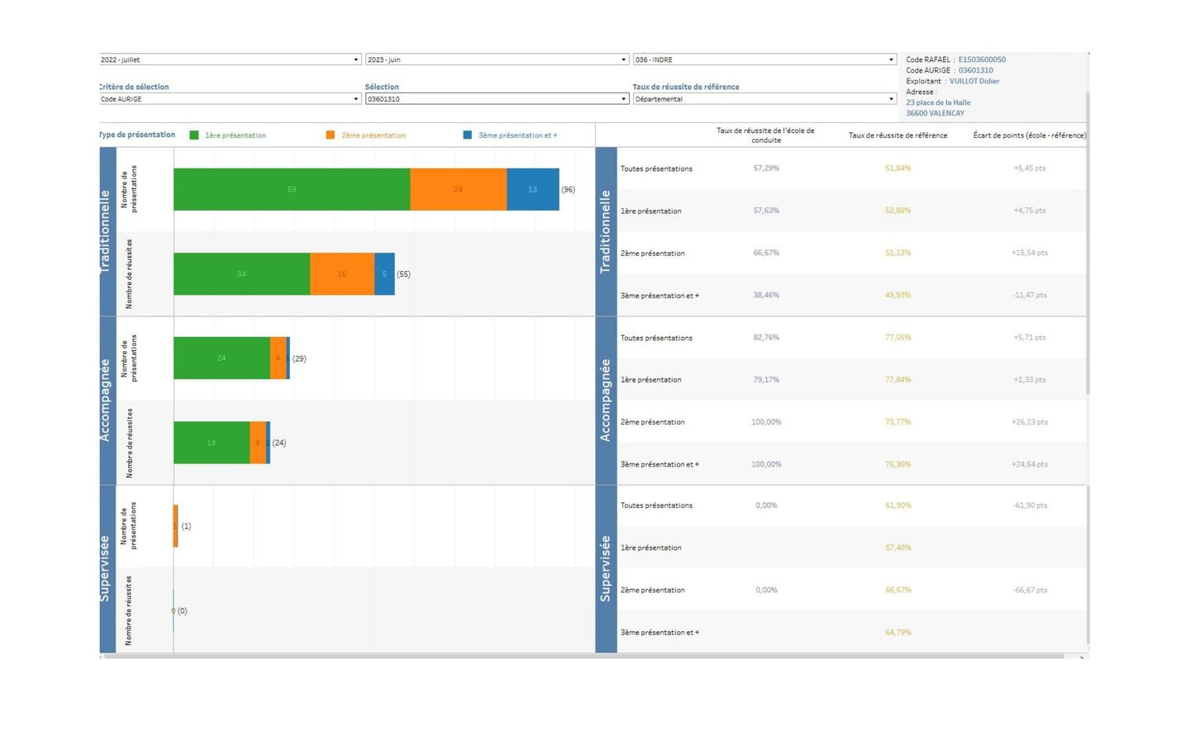Open the Code RAFAEL link E1503600050
The image size is (1190, 745).
coord(982,59)
